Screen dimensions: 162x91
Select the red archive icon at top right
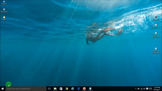156,18
